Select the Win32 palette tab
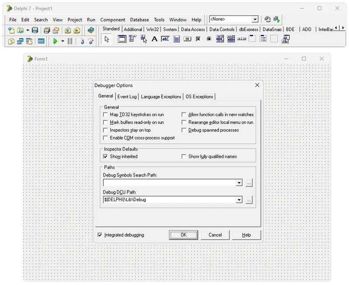Screen dimensions: 349x285 point(153,29)
